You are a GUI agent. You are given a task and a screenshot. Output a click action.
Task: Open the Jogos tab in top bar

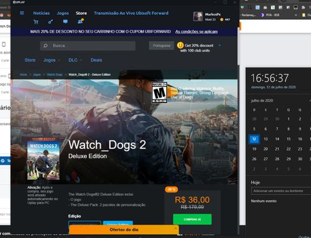(63, 13)
